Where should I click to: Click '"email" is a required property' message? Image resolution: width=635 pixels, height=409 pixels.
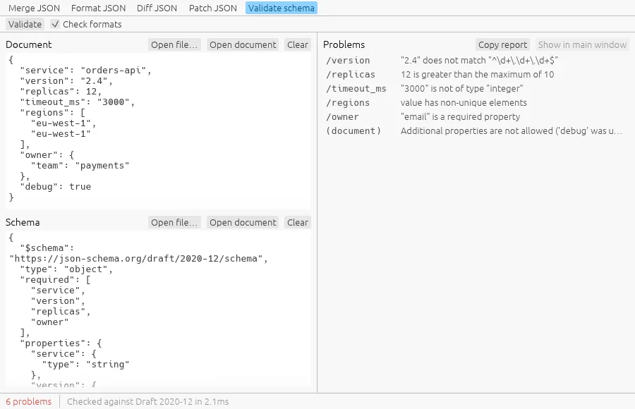tap(461, 117)
